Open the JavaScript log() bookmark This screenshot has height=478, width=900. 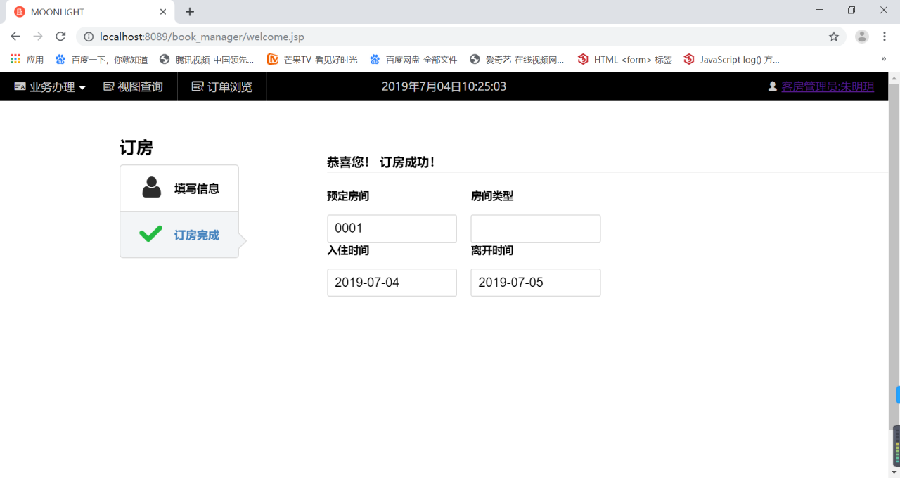[731, 60]
